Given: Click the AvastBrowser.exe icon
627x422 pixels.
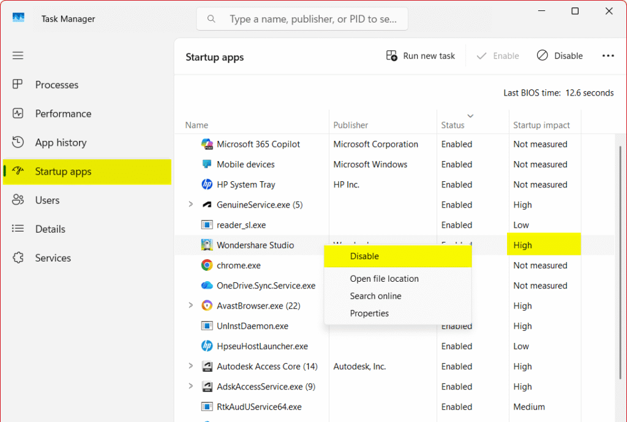Looking at the screenshot, I should tap(207, 306).
